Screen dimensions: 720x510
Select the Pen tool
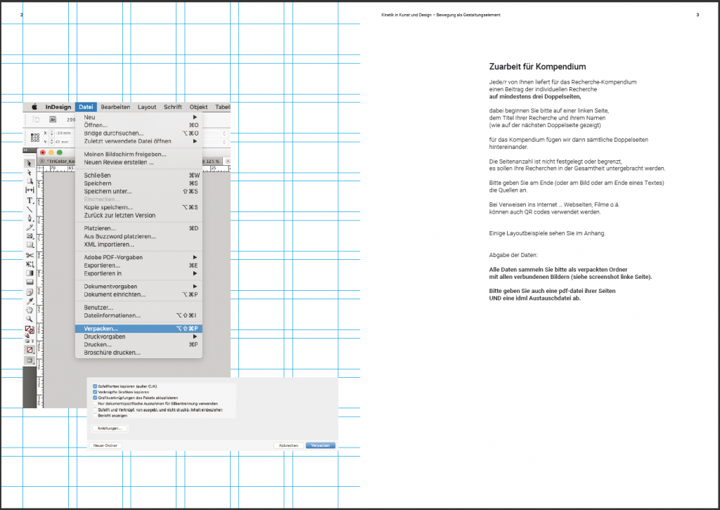coord(30,218)
